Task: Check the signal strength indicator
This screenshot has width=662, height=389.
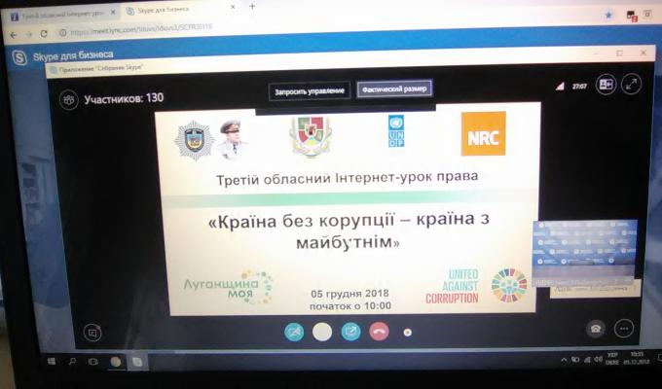Action: 560,87
